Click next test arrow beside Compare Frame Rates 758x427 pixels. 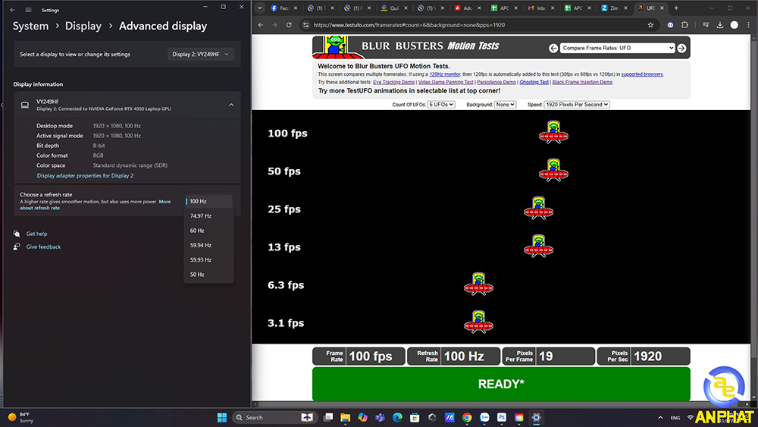point(681,48)
